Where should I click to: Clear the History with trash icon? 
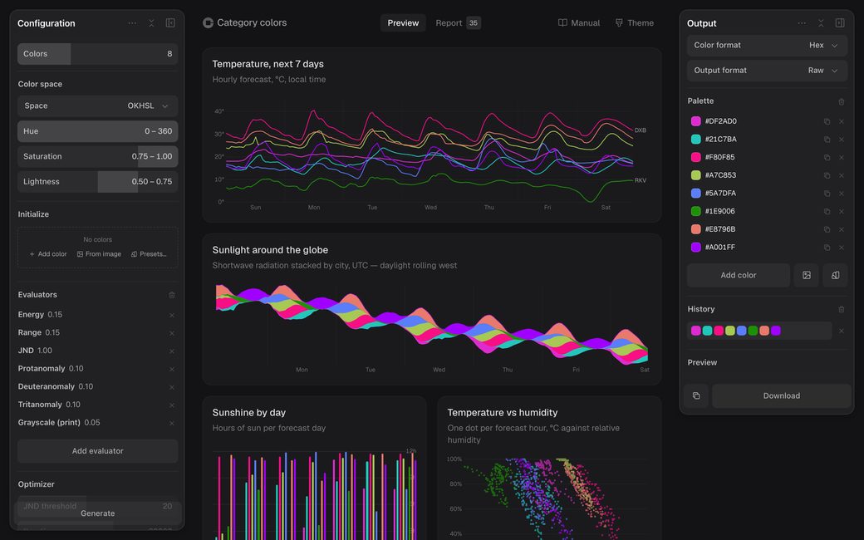tap(842, 310)
